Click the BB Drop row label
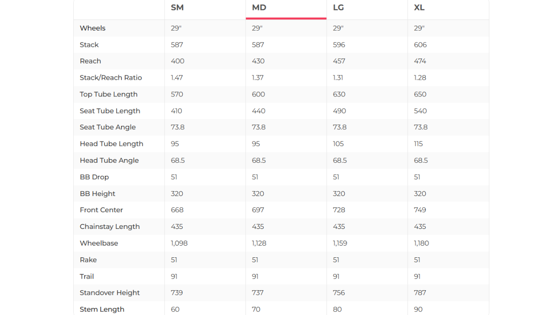This screenshot has width=559, height=315. click(x=95, y=177)
